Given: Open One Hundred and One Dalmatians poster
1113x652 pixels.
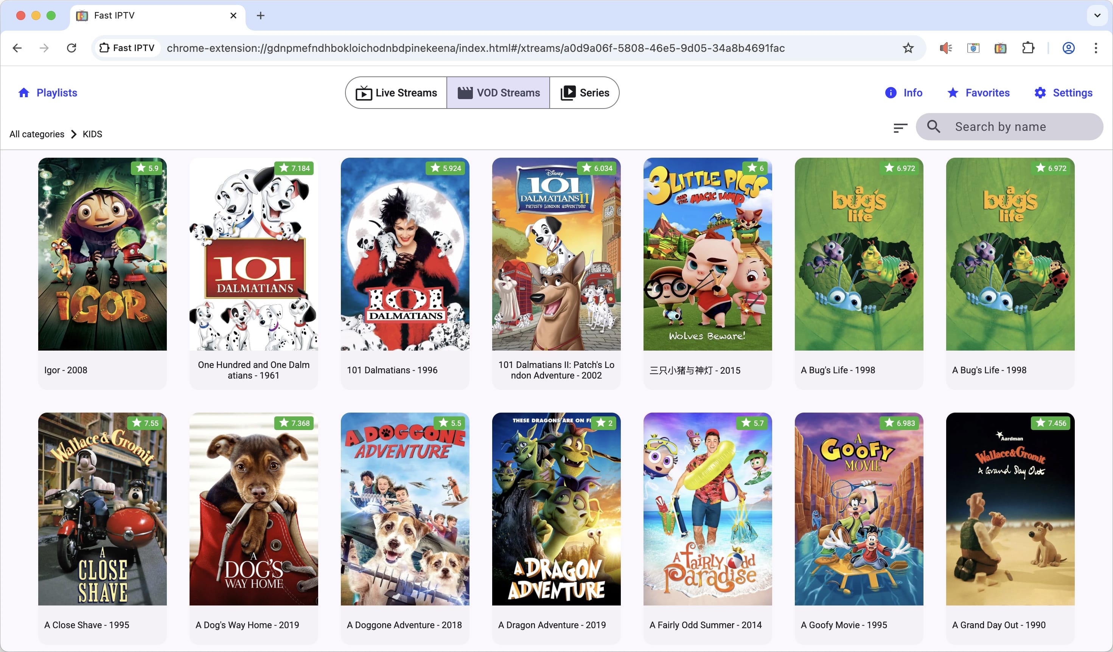Looking at the screenshot, I should coord(253,254).
